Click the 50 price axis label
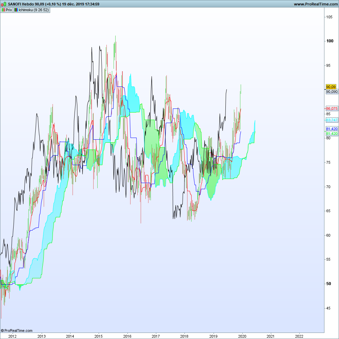Screen dimensions: 339x339 (x=328, y=284)
